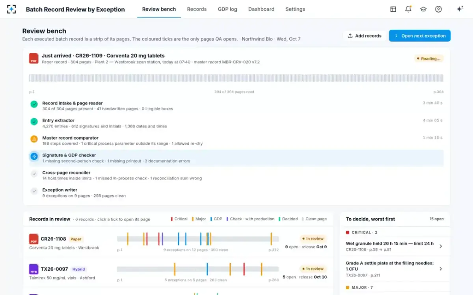Click the 3 min 40 s duration
Image resolution: width=473 pixels, height=295 pixels.
[x=433, y=103]
